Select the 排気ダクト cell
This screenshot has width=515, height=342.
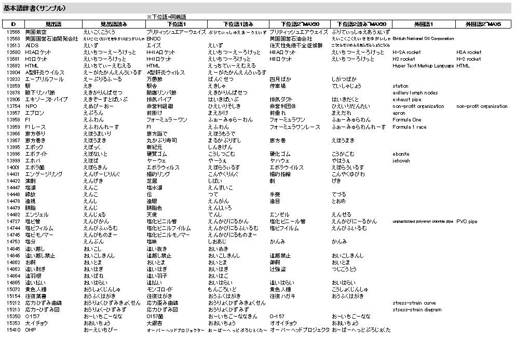point(281,100)
